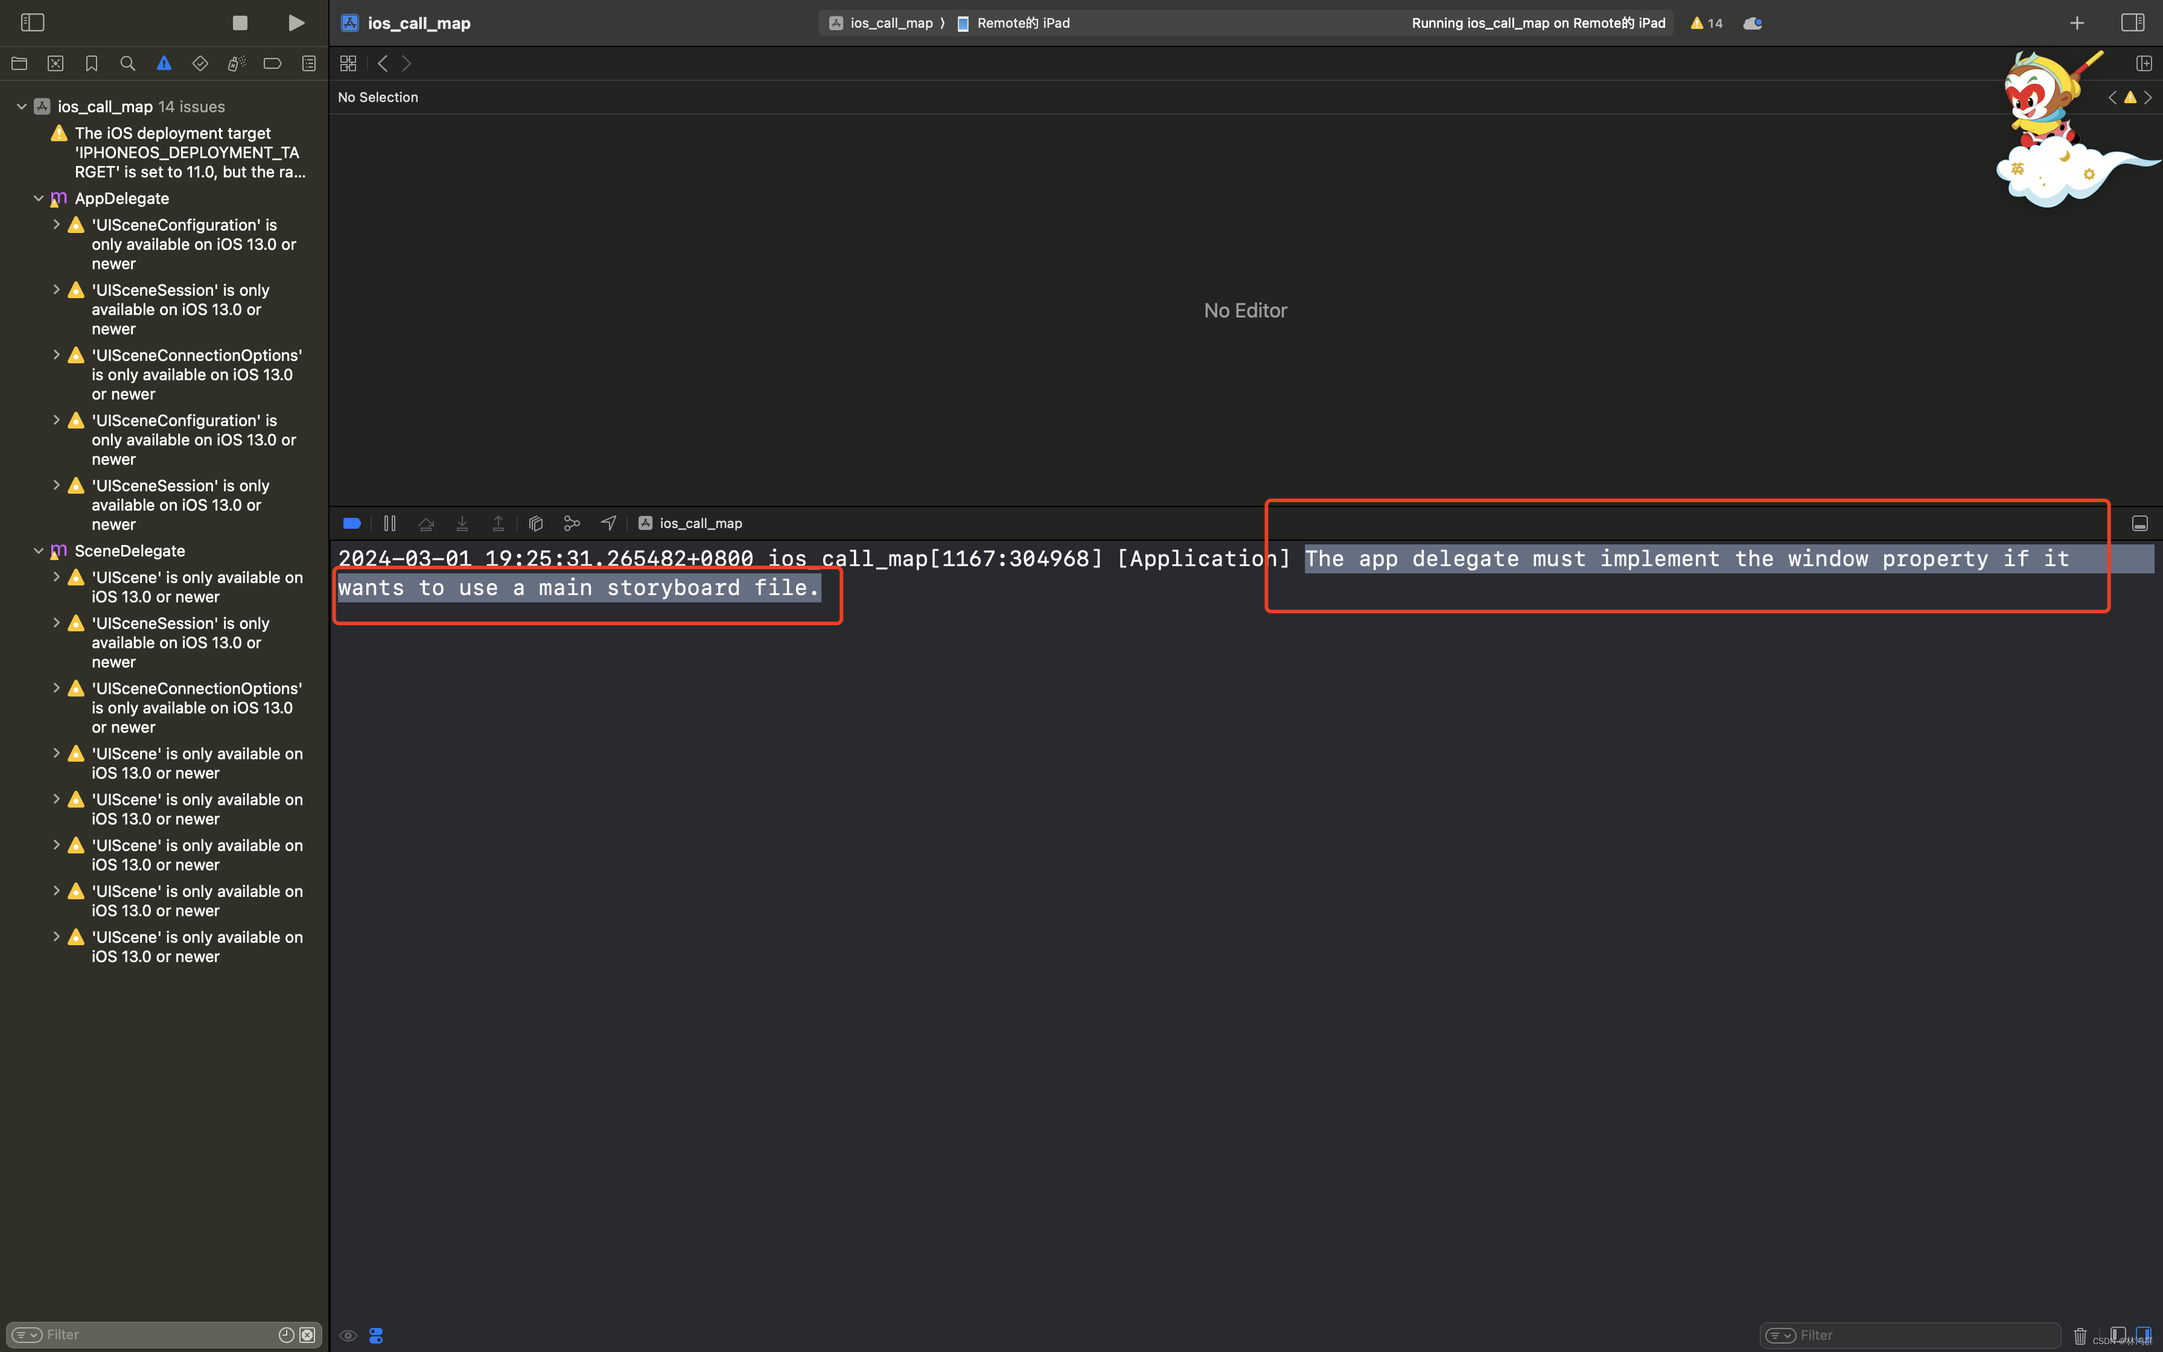Open Simulate Location arrow menu
This screenshot has width=2163, height=1352.
609,524
